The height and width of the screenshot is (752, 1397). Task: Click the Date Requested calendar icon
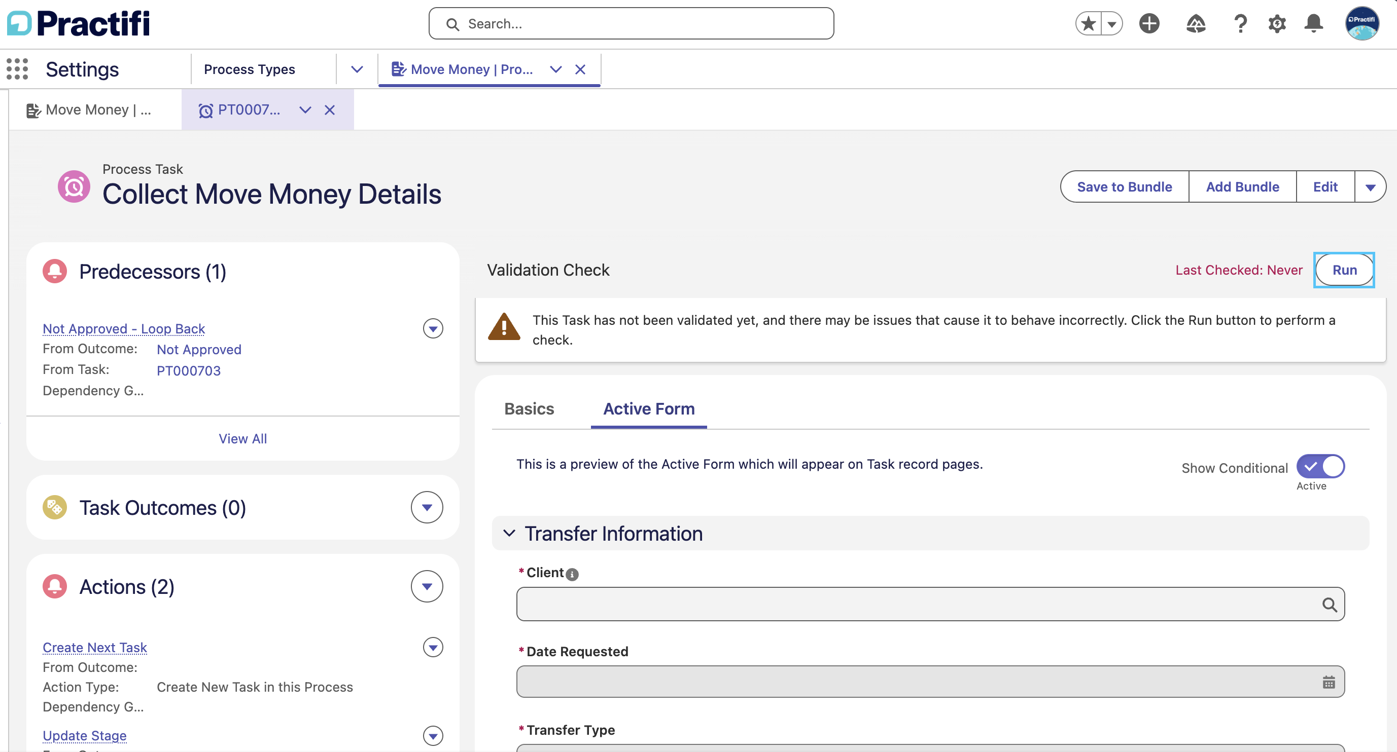click(x=1329, y=682)
